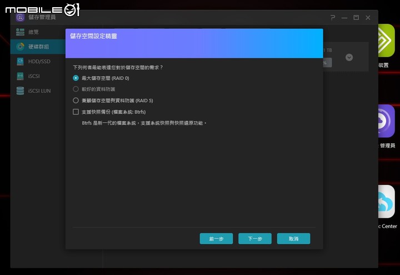Viewport: 400px width, 275px height.
Task: Click the Btrfs description text line
Action: tap(144, 123)
